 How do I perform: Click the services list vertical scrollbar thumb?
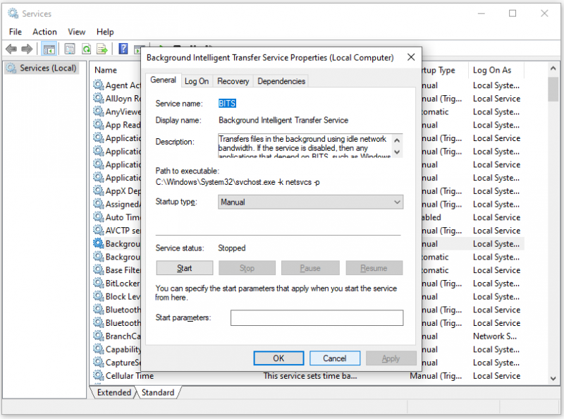tap(553, 90)
